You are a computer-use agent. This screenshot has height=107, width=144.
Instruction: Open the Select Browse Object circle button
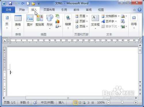tap(140, 90)
